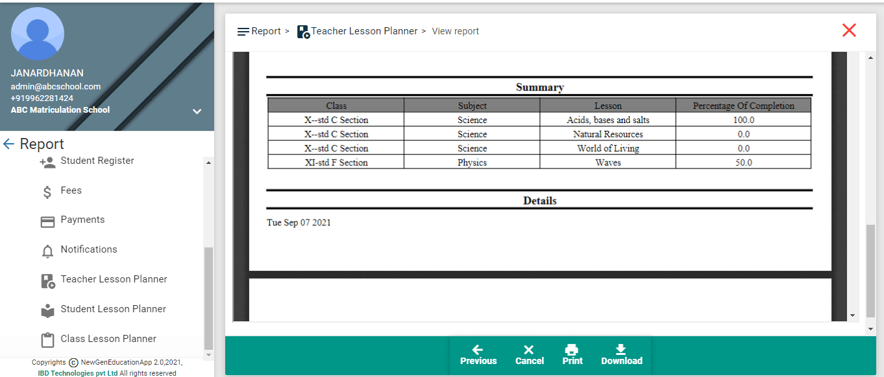884x377 pixels.
Task: Click the page scrollbar thumb on right
Action: (x=871, y=272)
